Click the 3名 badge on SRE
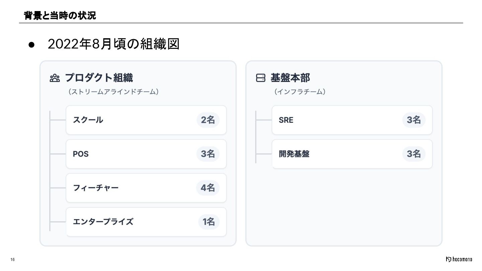Viewport: 482px width, 271px height. [414, 120]
